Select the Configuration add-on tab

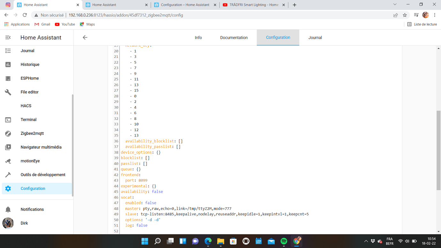click(x=278, y=37)
